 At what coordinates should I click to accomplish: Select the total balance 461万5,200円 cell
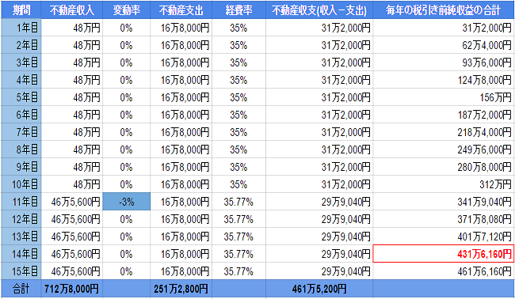319,289
